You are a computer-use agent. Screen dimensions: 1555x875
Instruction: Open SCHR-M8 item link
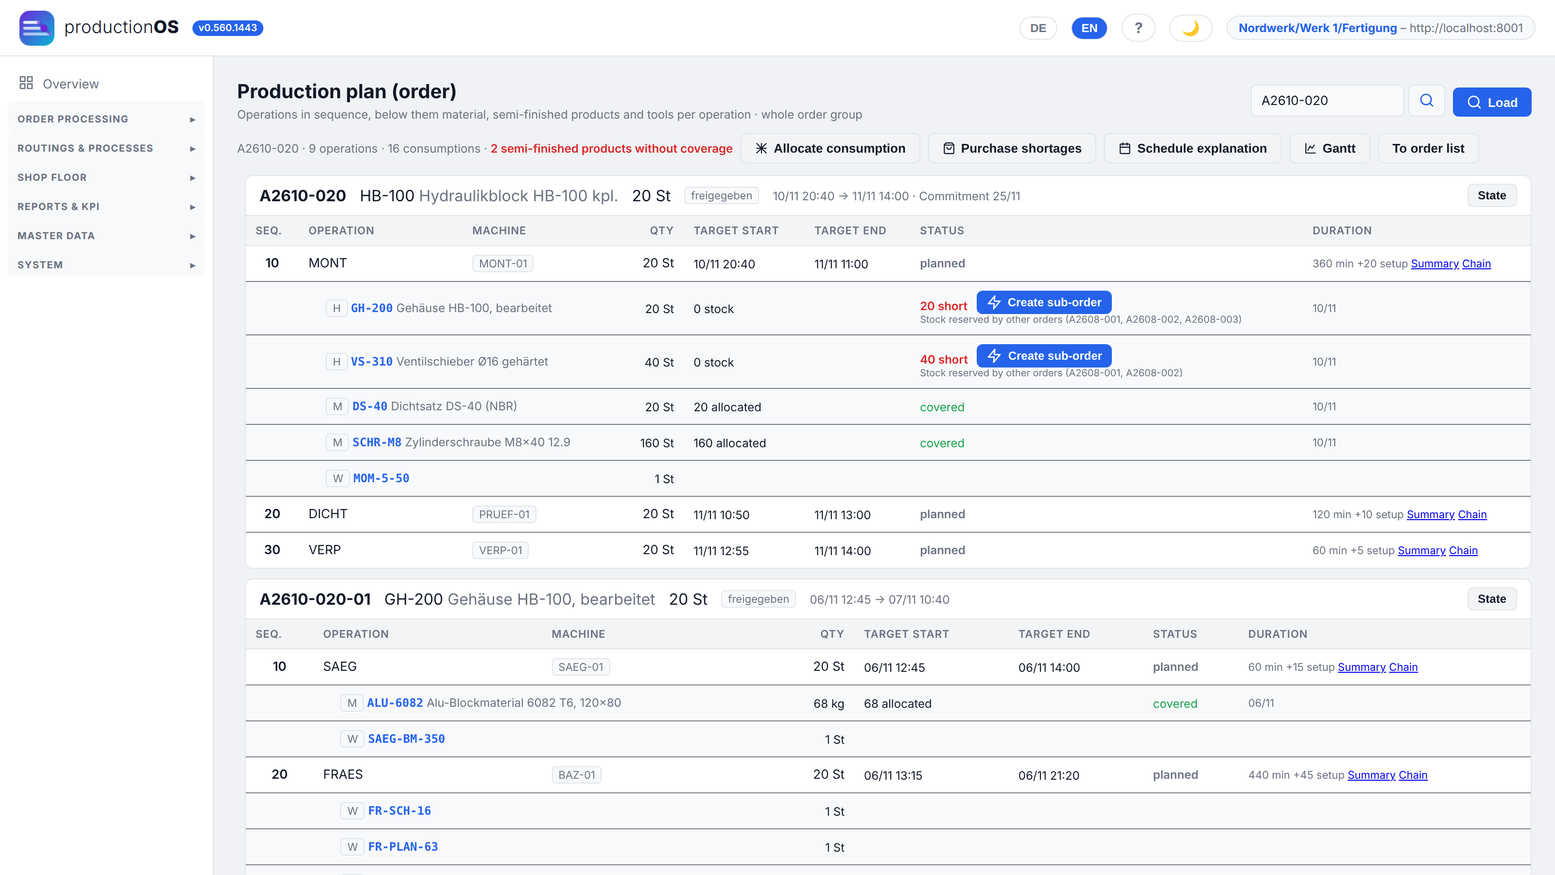pyautogui.click(x=377, y=443)
